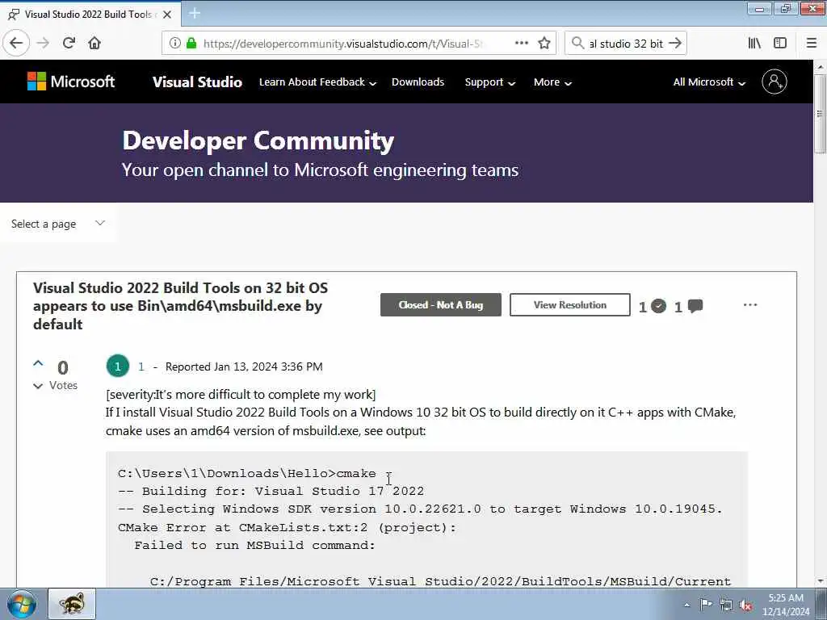Viewport: 827px width, 620px height.
Task: Click the Closed - Not A Bug status badge
Action: point(440,304)
